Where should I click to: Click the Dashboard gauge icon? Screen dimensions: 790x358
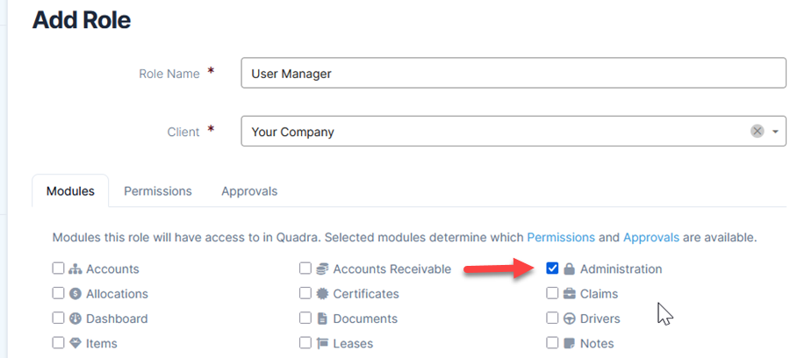[x=75, y=319]
